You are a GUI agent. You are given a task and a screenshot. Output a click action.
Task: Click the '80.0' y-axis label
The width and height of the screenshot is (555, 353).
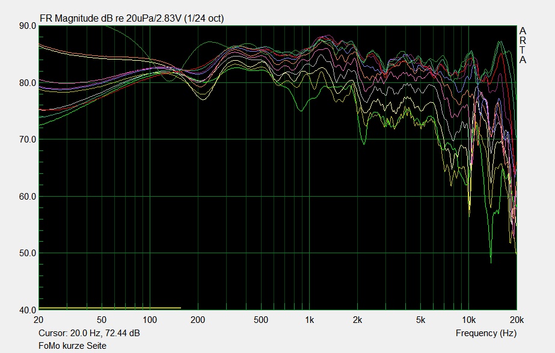coord(28,83)
